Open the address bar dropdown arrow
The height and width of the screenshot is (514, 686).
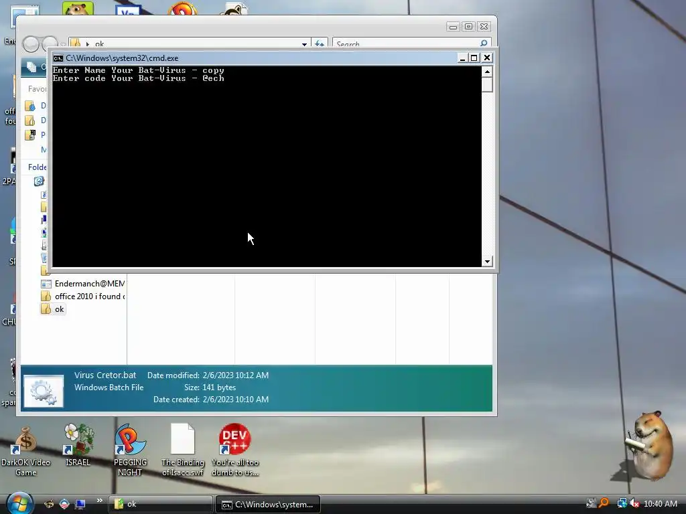coord(304,44)
